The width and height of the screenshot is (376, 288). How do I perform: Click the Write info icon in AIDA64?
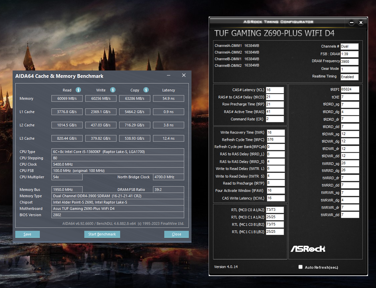[x=113, y=90]
